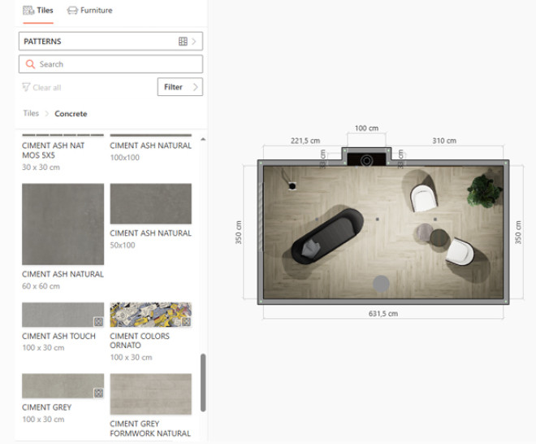Select the black sofa in floor plan
The width and height of the screenshot is (536, 444).
(326, 236)
